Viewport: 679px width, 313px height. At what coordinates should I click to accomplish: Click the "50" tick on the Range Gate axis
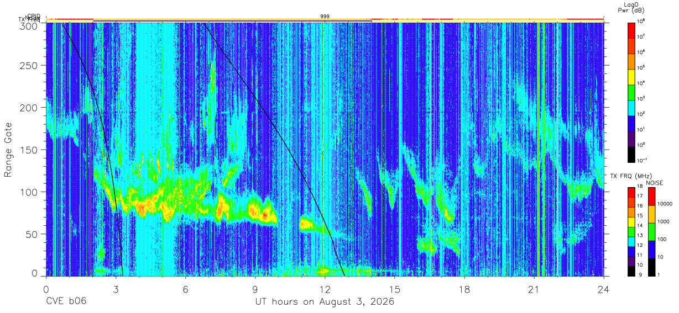click(32, 234)
